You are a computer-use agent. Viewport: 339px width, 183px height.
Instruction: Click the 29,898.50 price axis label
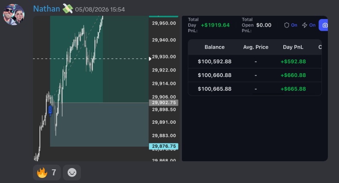164,110
